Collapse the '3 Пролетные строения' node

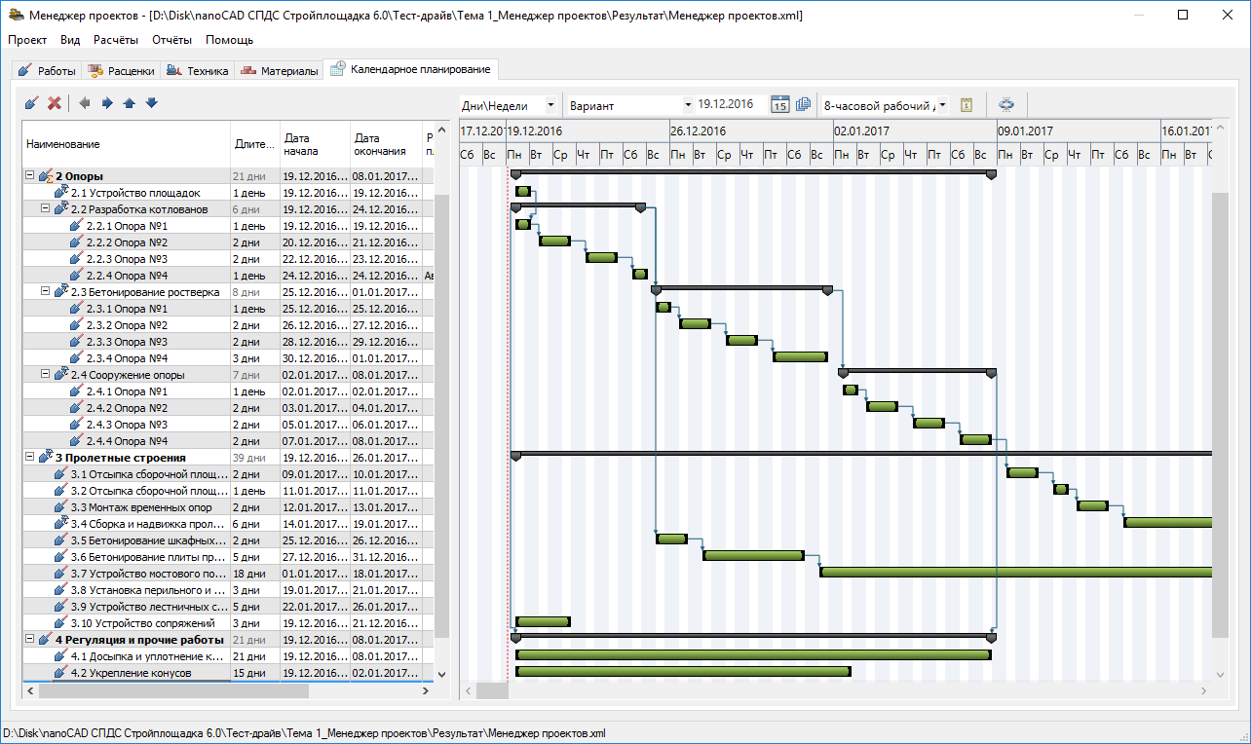(29, 457)
